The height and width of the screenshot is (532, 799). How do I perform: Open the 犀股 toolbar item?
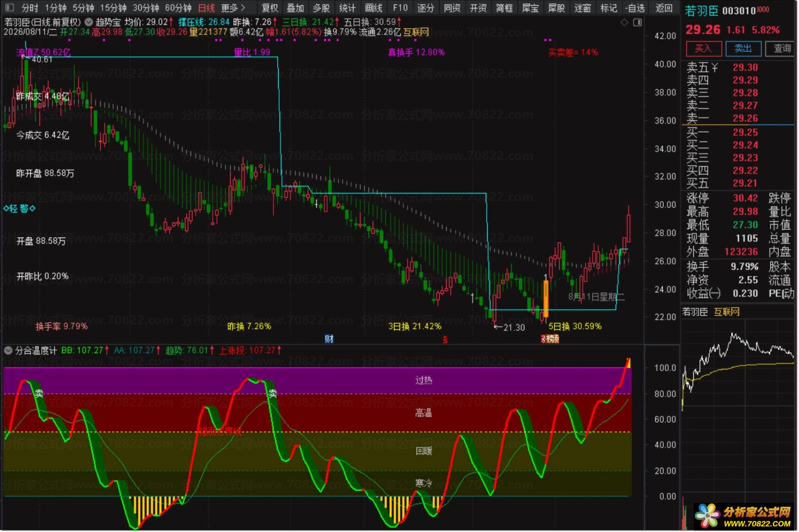(556, 8)
